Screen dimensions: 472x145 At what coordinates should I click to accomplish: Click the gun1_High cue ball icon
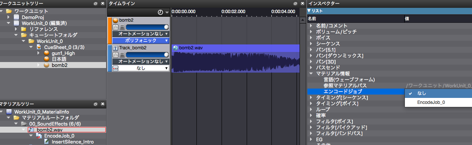47,53
